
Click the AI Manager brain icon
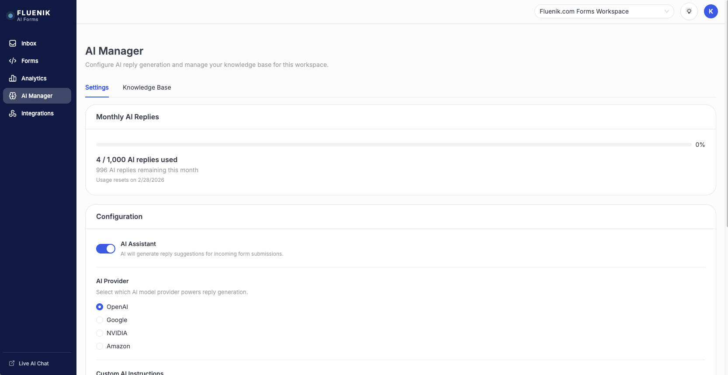13,96
